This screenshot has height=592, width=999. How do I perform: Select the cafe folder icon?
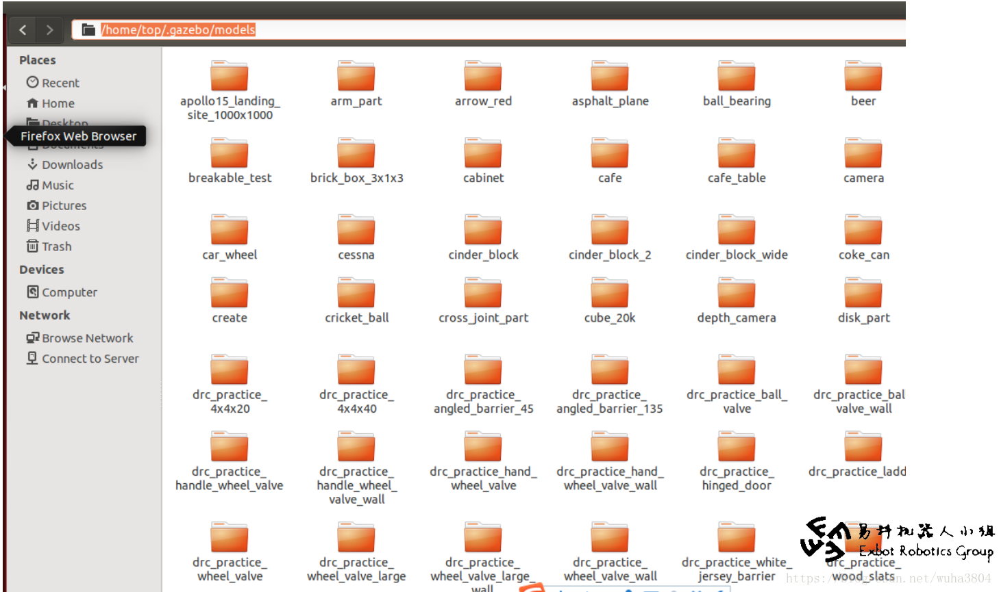point(610,152)
